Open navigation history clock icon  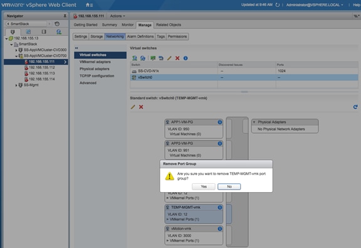coord(57,24)
